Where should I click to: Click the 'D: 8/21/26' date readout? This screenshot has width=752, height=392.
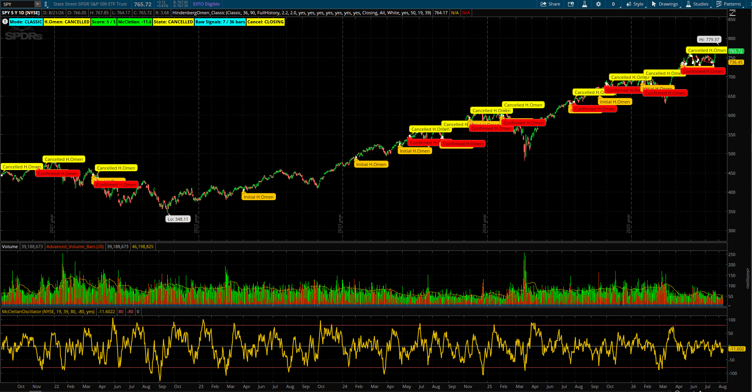[x=54, y=13]
